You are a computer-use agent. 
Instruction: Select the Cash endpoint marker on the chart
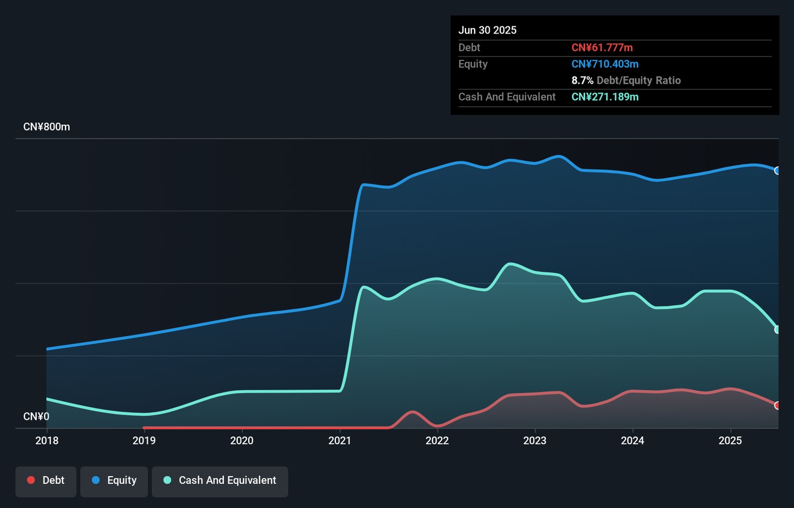click(777, 330)
